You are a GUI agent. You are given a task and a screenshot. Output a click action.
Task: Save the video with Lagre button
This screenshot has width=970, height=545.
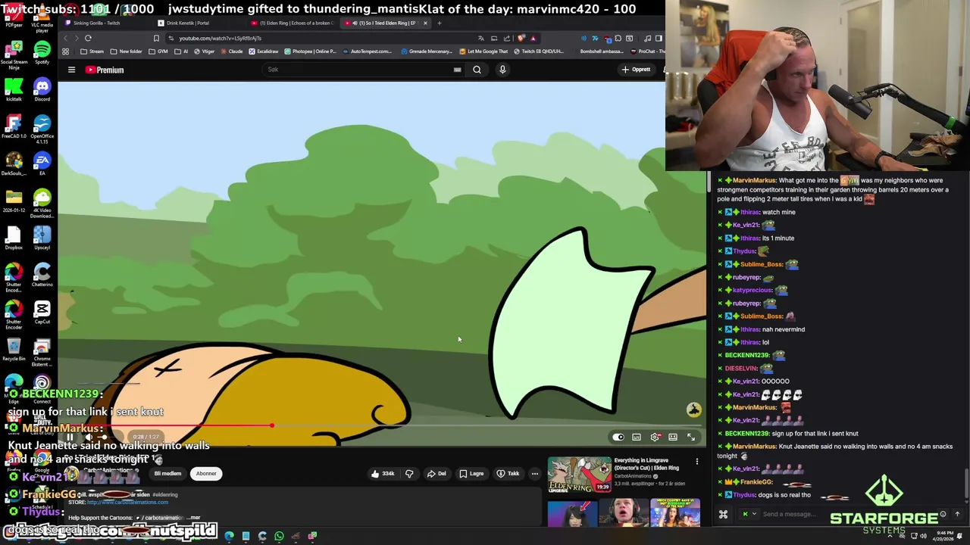(x=471, y=474)
